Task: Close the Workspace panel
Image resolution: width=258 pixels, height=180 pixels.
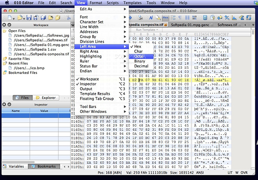Action: (4, 25)
